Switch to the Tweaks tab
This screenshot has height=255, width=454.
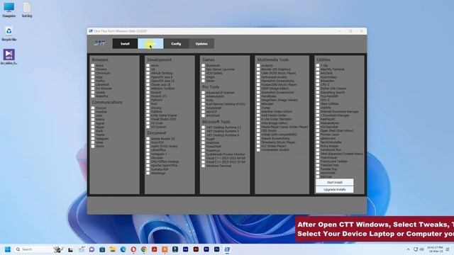(150, 44)
